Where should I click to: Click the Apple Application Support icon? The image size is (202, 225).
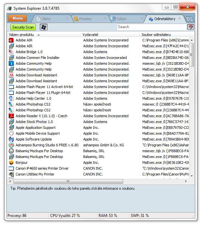click(x=11, y=128)
